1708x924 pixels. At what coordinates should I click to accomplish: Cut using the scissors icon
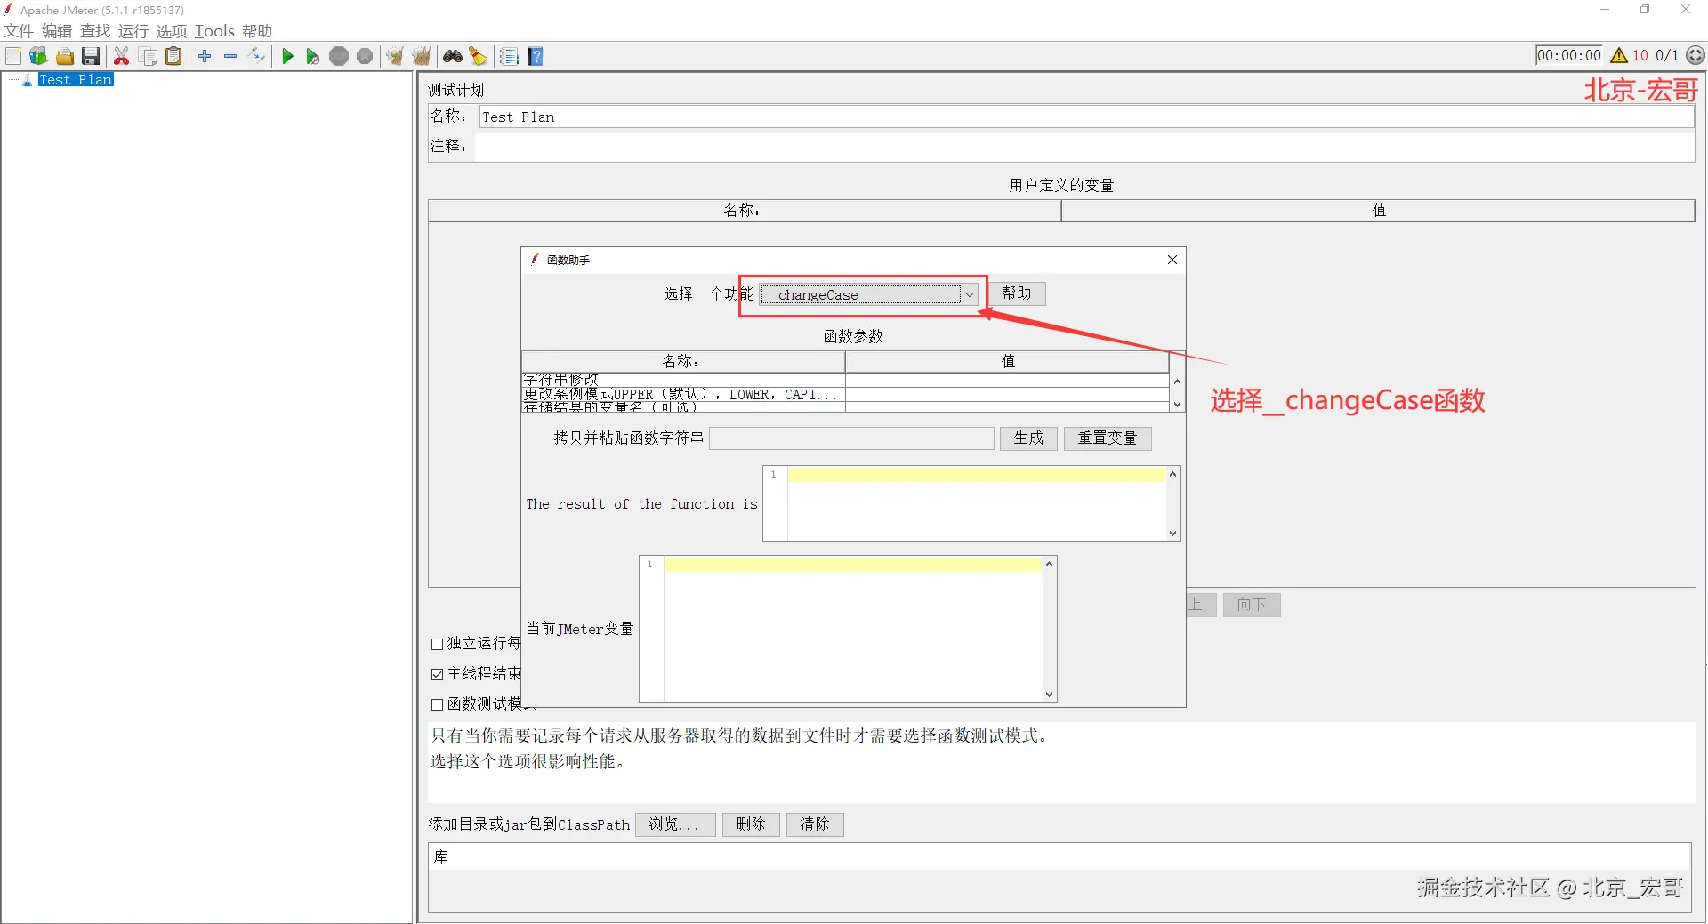pos(122,56)
